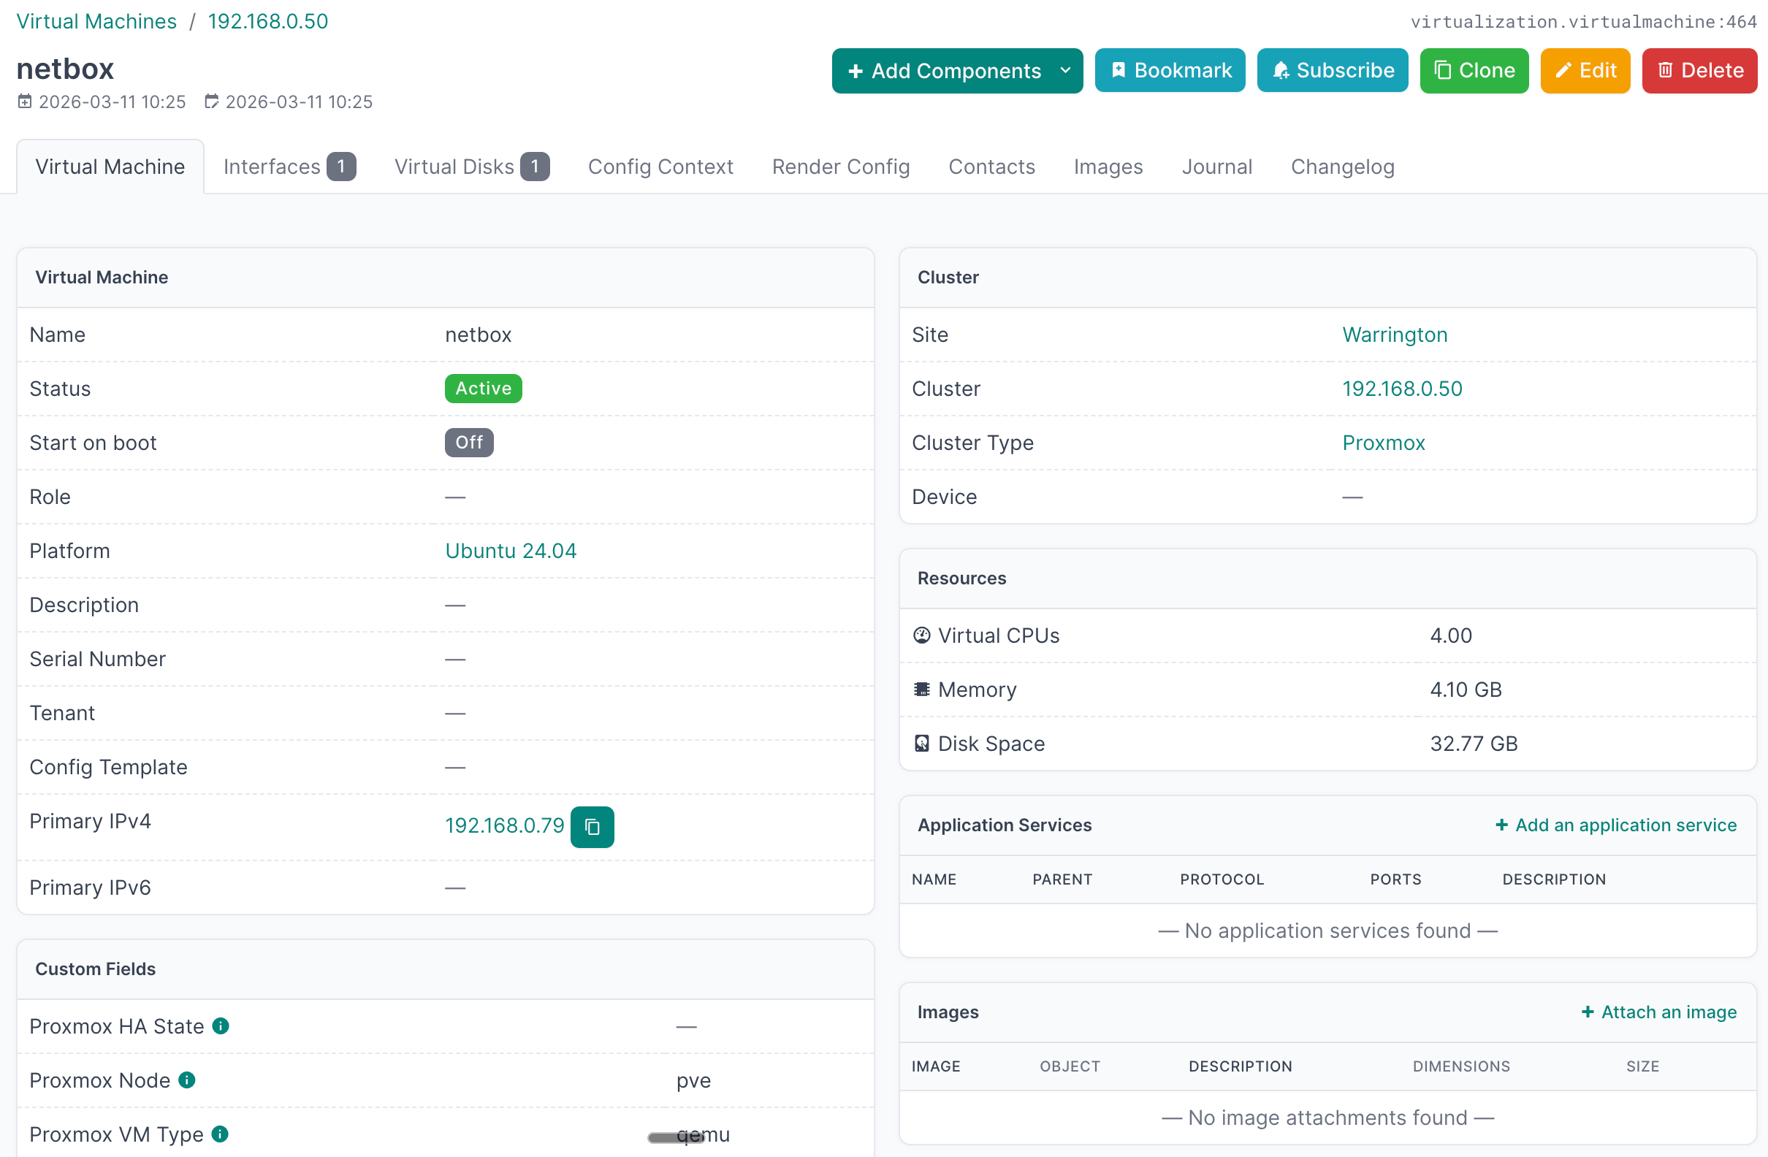Click the info icon beside Proxmox HA State

pyautogui.click(x=220, y=1026)
